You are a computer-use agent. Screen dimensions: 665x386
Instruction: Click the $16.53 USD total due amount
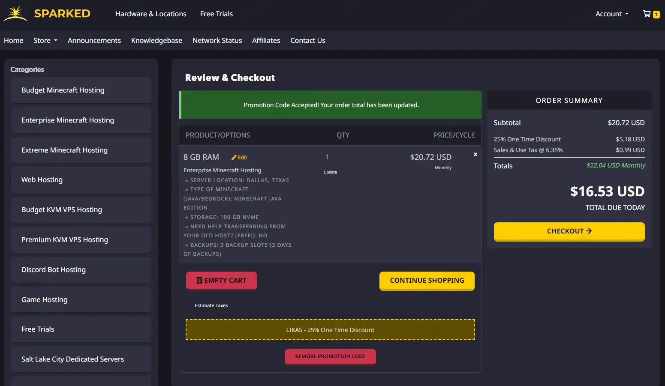[607, 192]
